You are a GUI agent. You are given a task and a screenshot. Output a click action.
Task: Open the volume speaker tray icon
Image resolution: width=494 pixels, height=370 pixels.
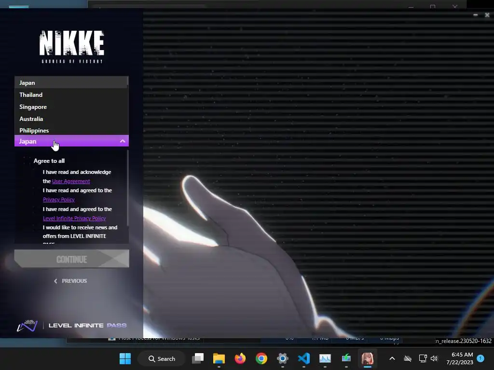pyautogui.click(x=434, y=358)
